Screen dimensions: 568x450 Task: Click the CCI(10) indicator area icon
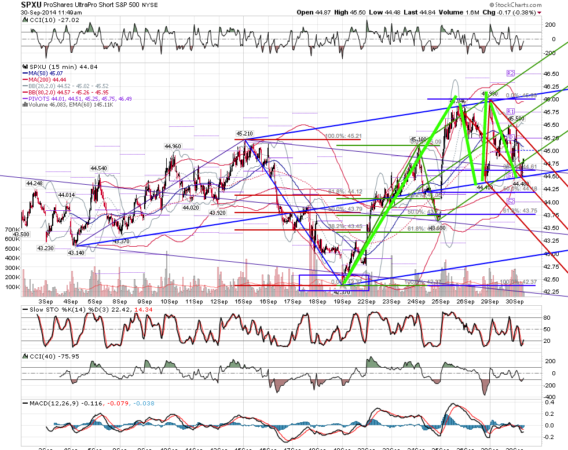tap(25, 20)
